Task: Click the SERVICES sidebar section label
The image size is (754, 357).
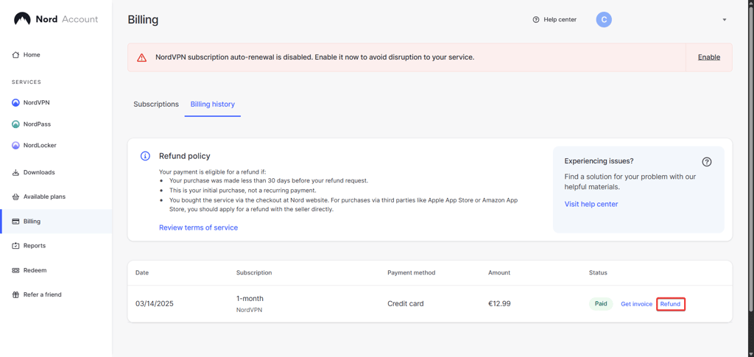Action: coord(27,82)
